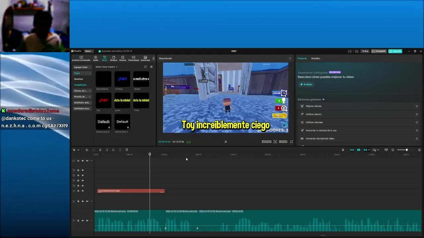Toggle clip linkage

click(x=365, y=150)
